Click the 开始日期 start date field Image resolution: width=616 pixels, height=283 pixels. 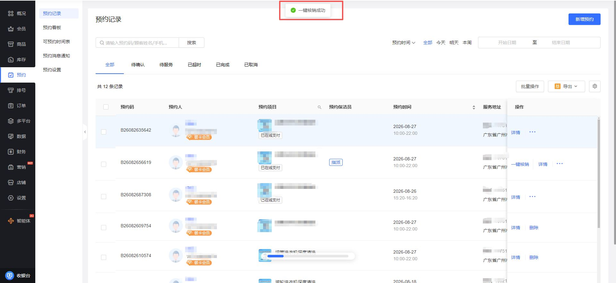(x=507, y=43)
